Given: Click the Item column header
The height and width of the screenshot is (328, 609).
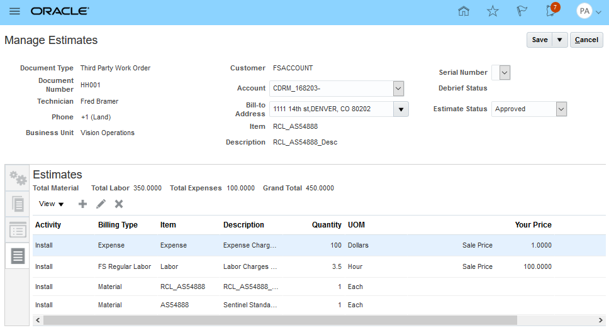Looking at the screenshot, I should (168, 225).
